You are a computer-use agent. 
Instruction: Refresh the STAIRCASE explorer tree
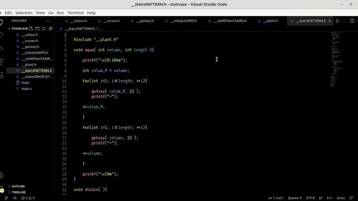click(x=44, y=28)
